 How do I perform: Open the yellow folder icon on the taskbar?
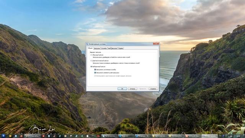coord(10,136)
